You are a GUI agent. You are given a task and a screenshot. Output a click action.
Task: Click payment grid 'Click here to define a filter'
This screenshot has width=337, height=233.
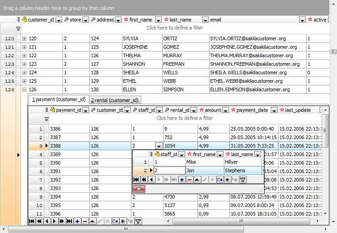pyautogui.click(x=185, y=118)
